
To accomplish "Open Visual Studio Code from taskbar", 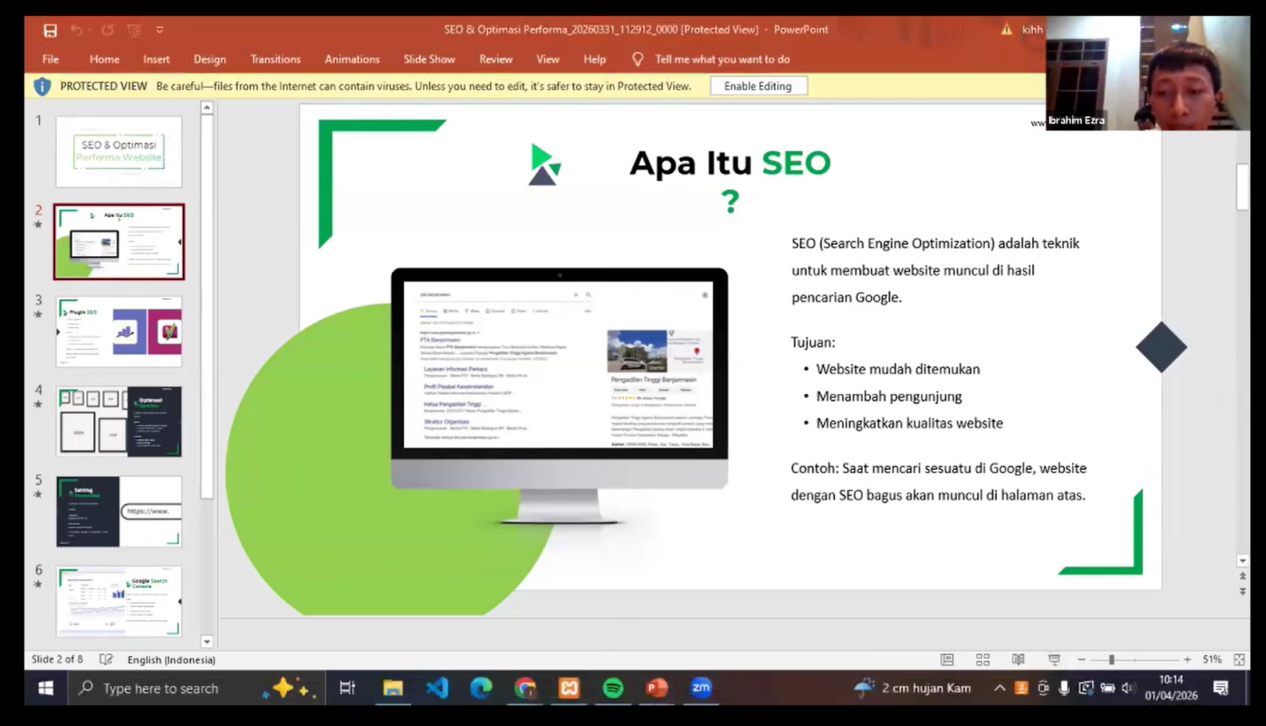I will 437,688.
